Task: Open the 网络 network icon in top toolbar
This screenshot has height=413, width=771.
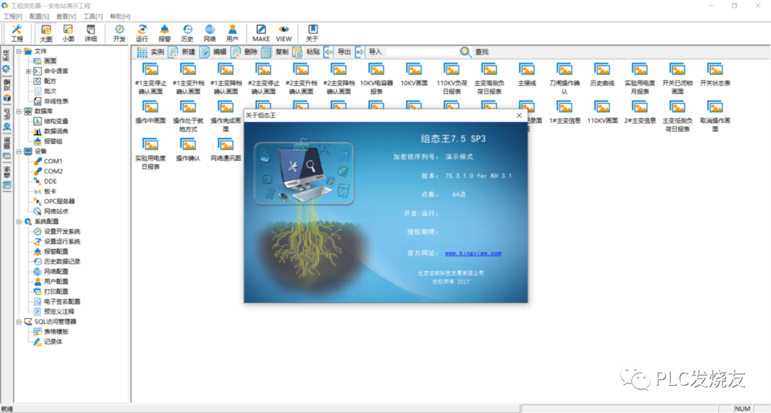Action: point(209,32)
